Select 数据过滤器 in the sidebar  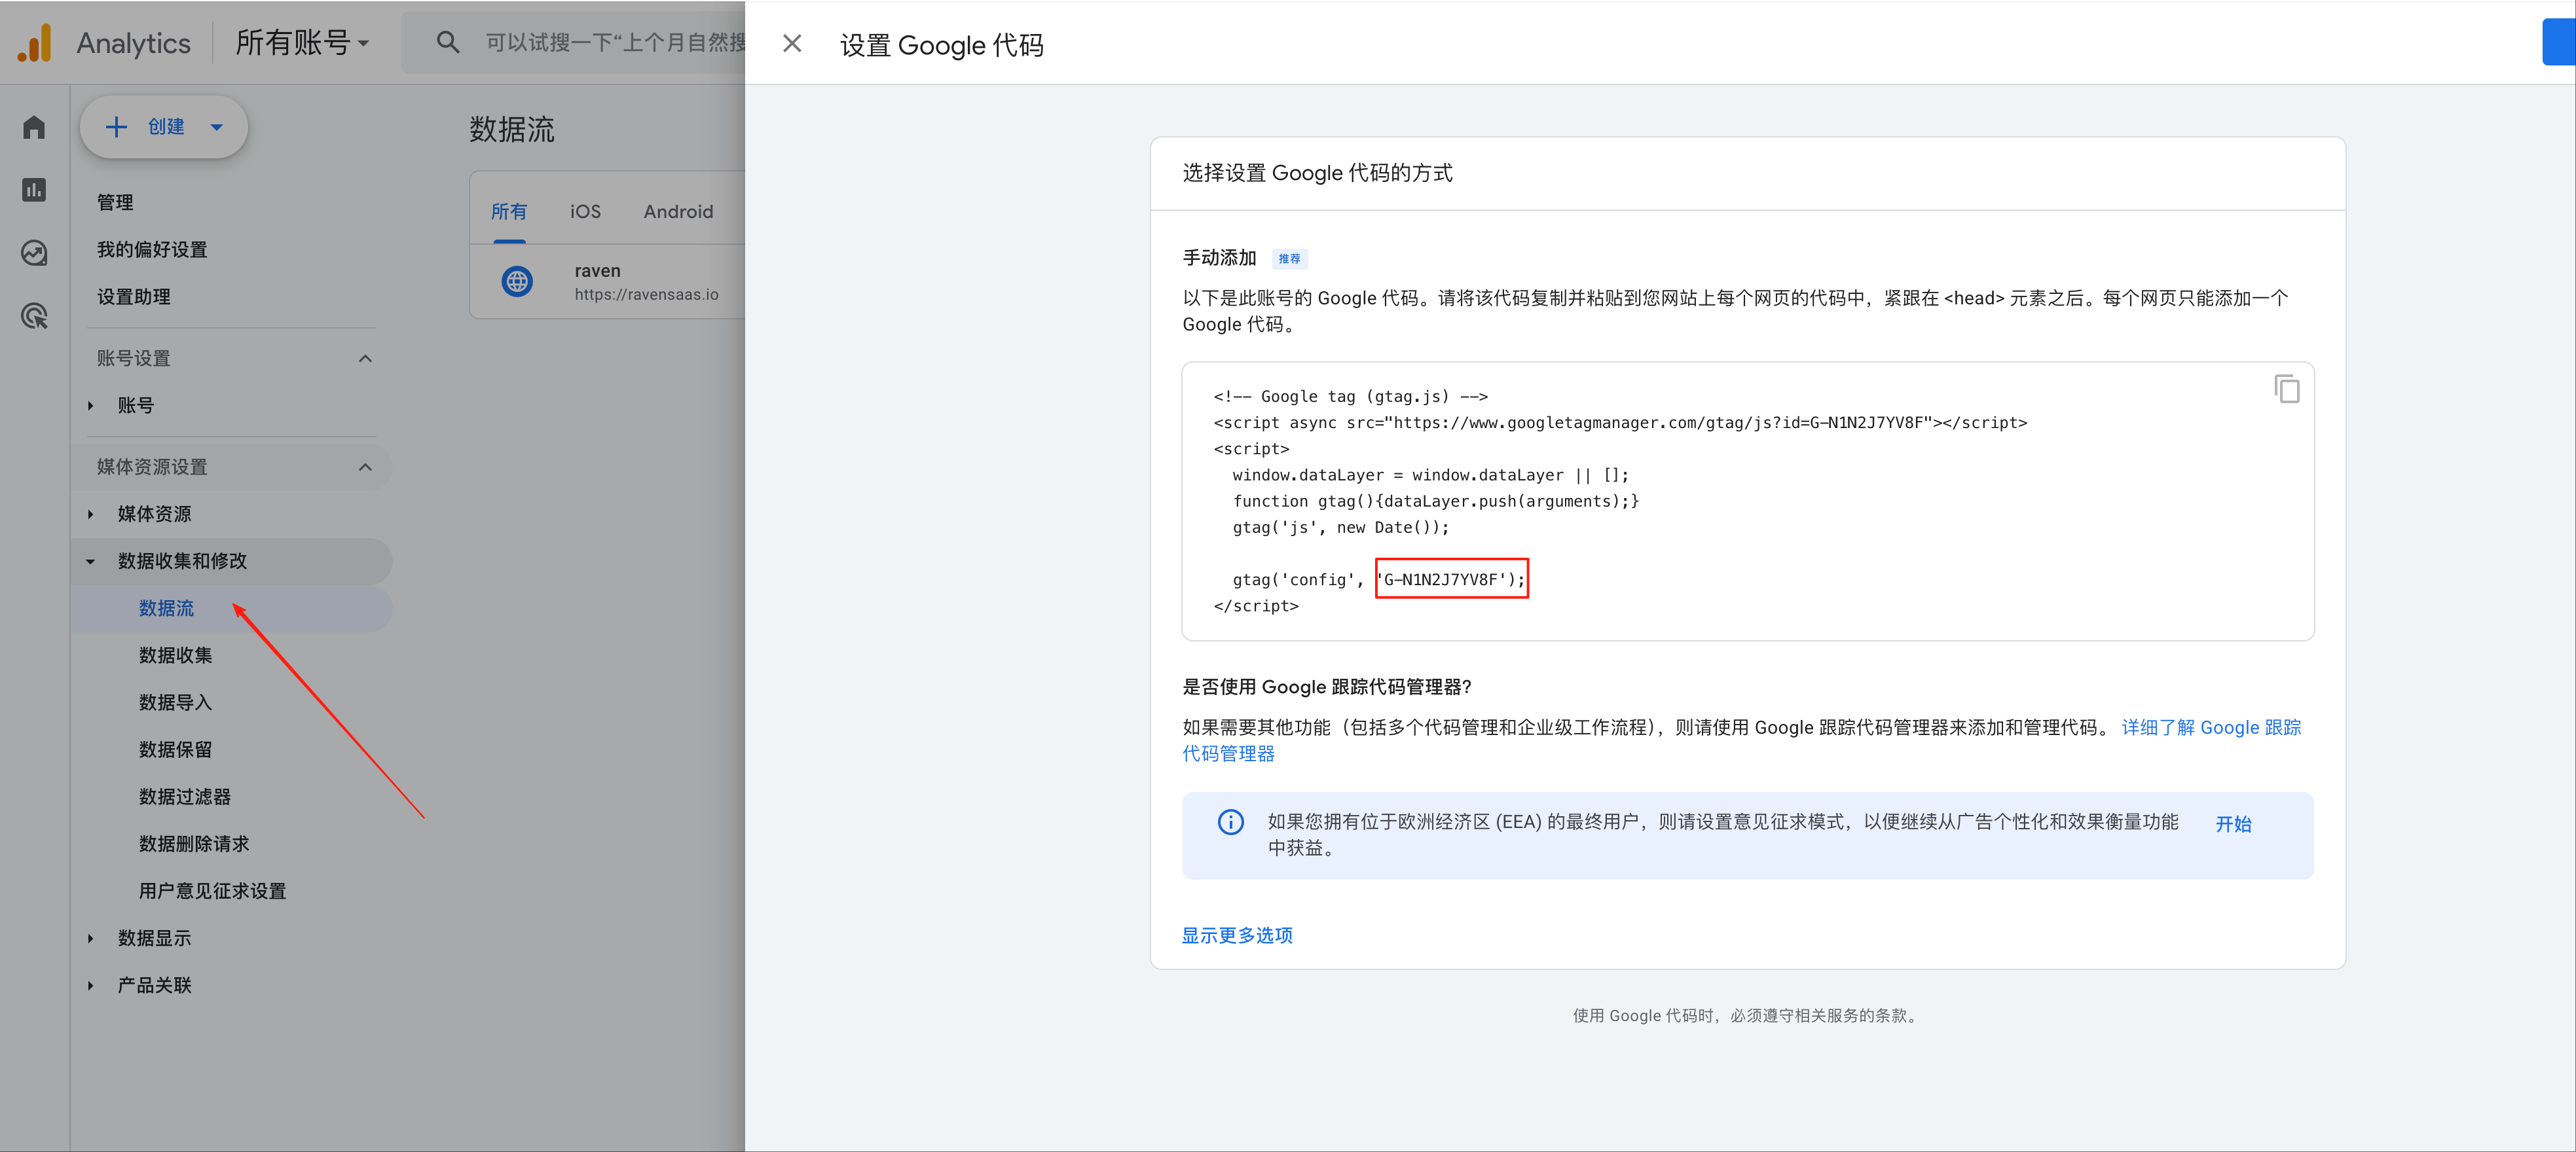[184, 796]
